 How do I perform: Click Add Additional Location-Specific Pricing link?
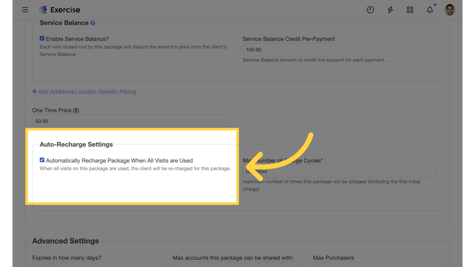[87, 91]
